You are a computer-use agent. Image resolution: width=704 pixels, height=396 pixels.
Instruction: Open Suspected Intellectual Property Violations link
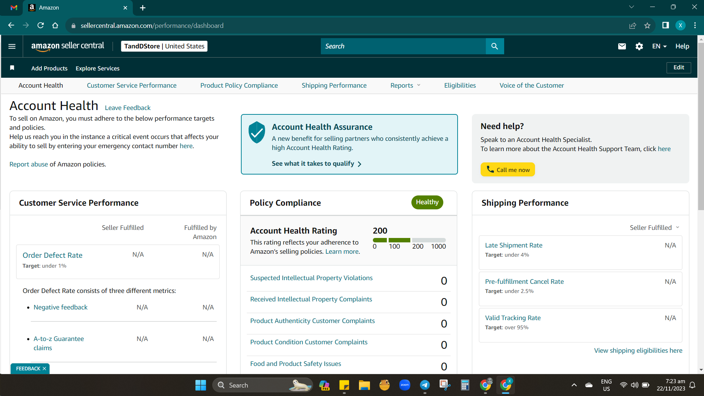pos(311,278)
